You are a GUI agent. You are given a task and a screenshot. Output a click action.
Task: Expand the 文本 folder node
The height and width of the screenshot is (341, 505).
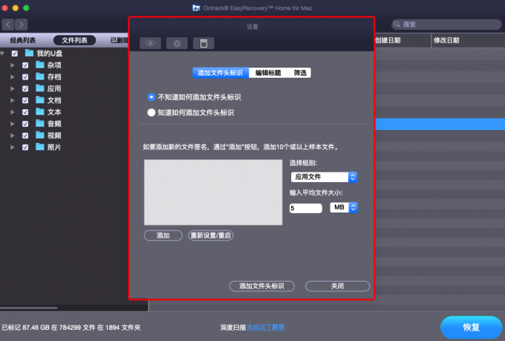pyautogui.click(x=12, y=112)
